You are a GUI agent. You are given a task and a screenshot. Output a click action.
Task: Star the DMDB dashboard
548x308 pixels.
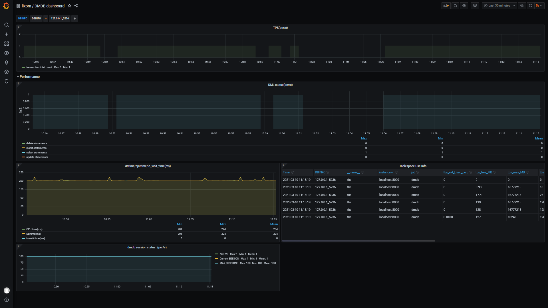click(69, 6)
